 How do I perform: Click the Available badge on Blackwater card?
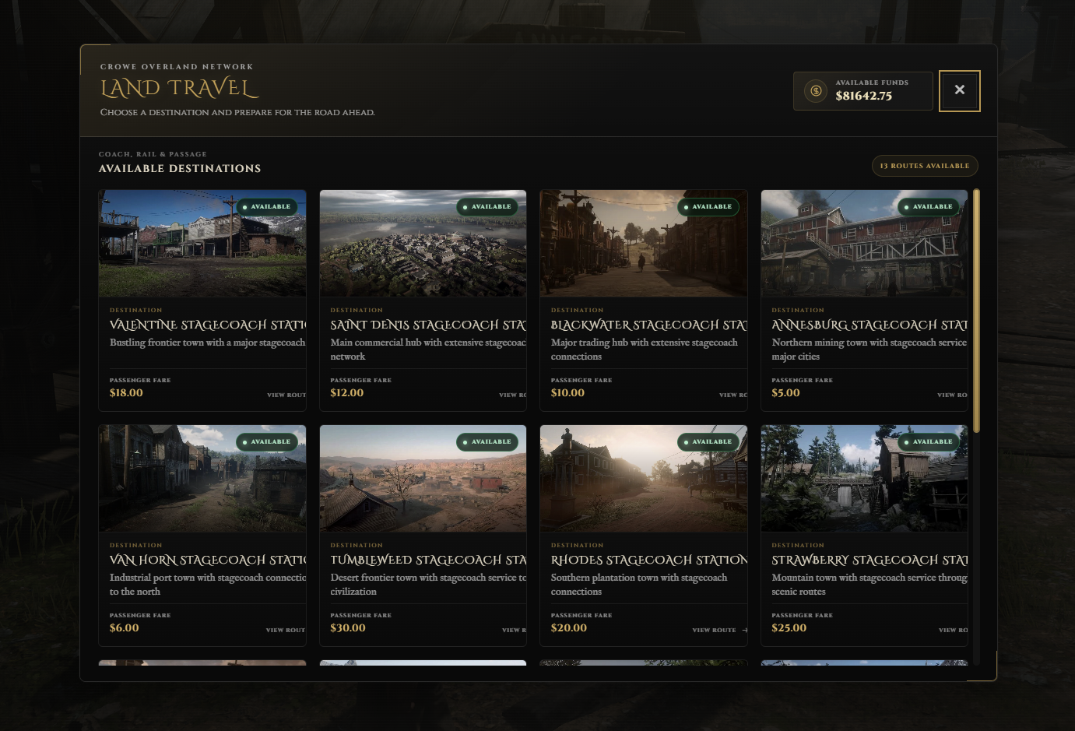[x=708, y=207]
